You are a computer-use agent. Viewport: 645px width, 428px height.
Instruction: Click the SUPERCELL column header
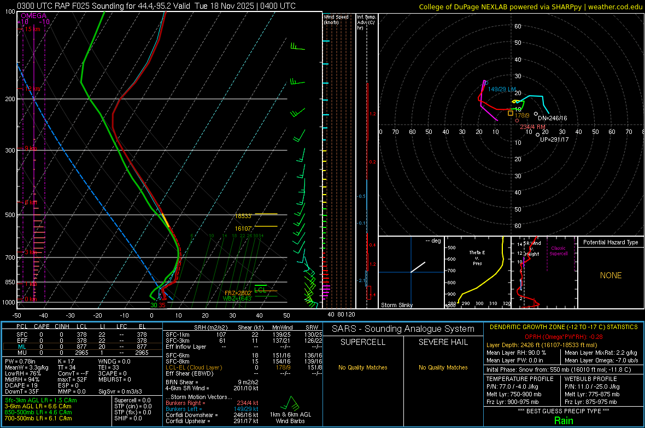point(363,342)
